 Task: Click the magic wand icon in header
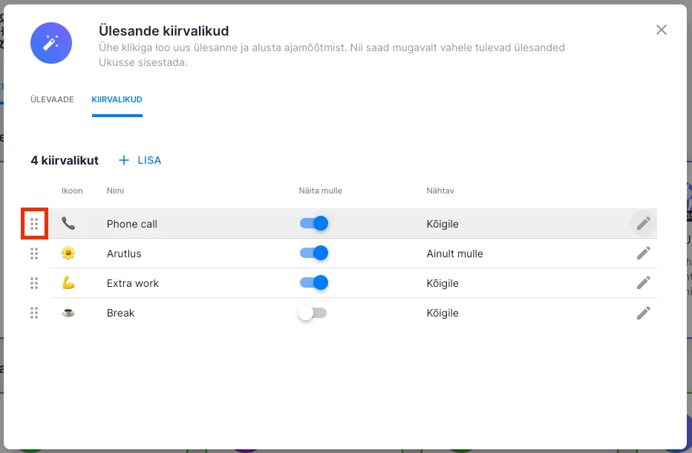pos(51,43)
